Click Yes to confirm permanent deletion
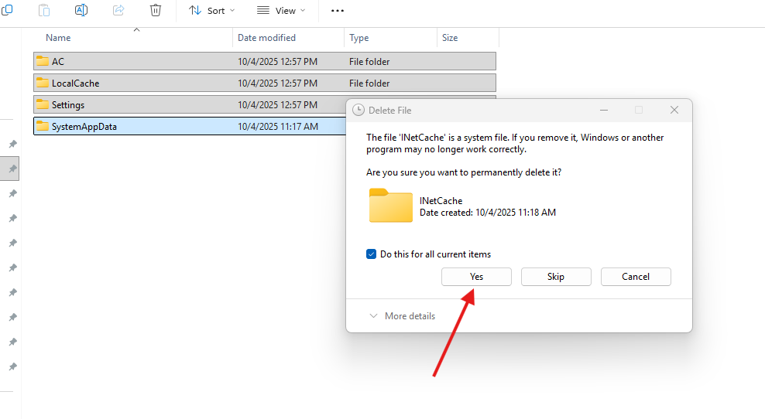This screenshot has height=419, width=765. pos(476,277)
